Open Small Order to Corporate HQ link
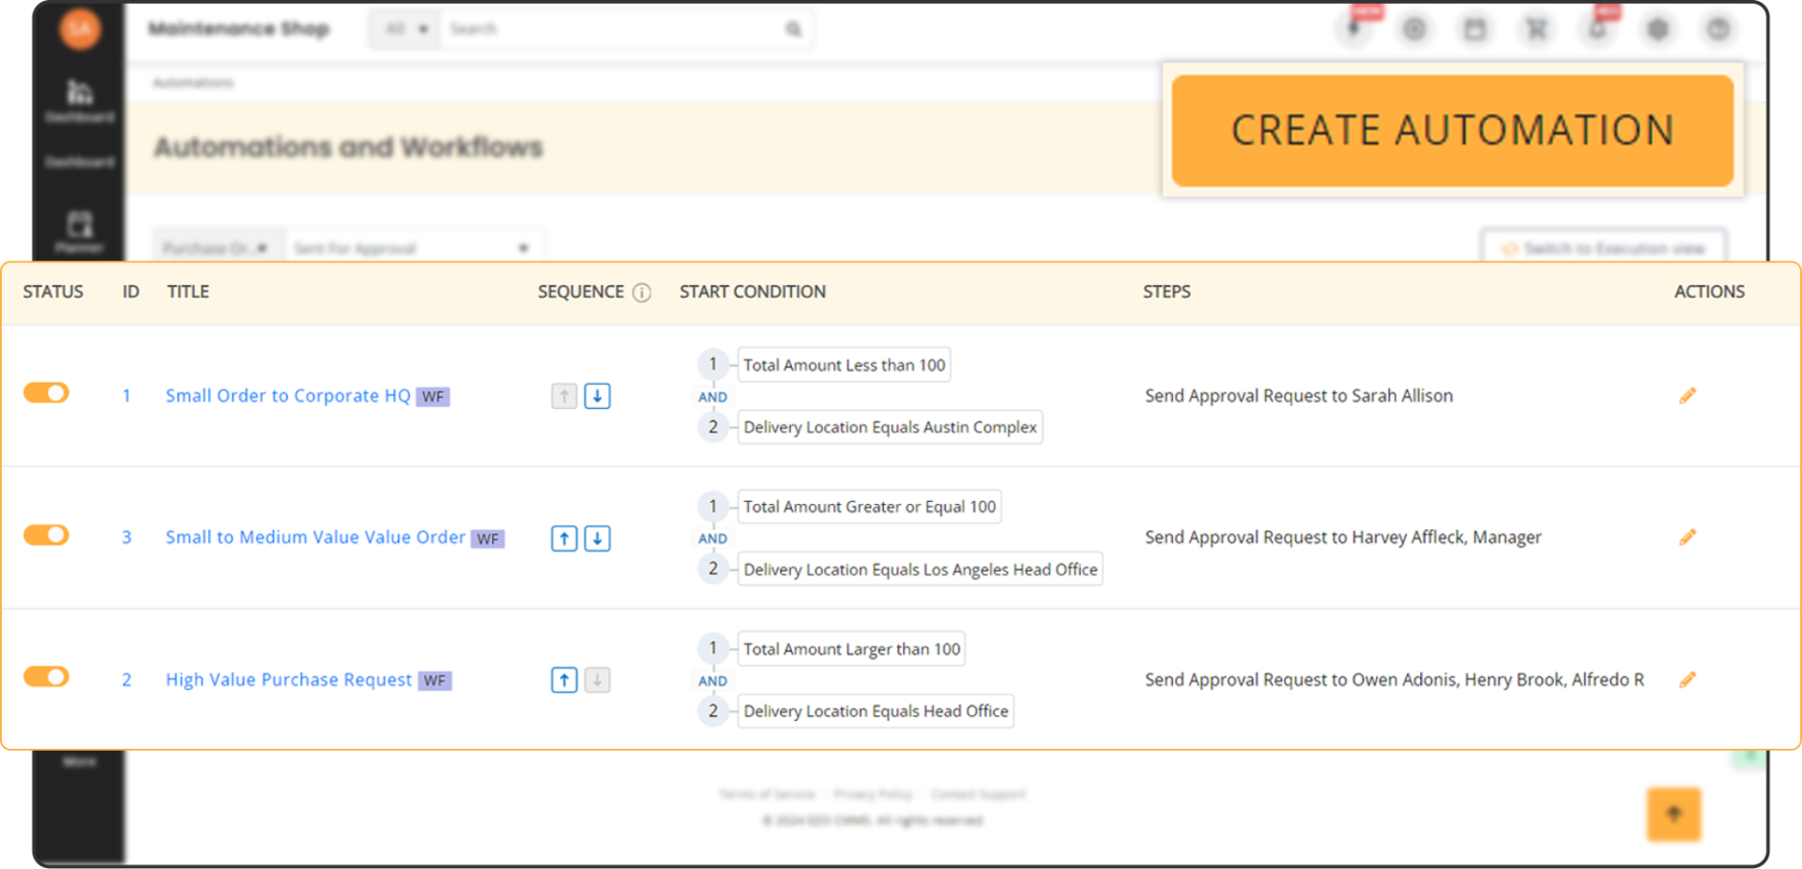Viewport: 1802px width, 869px height. (x=287, y=396)
